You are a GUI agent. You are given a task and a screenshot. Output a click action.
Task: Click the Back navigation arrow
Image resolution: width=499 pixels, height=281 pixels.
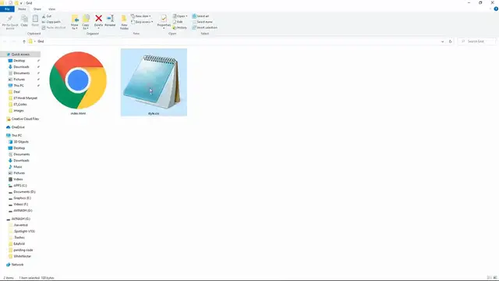coord(5,41)
